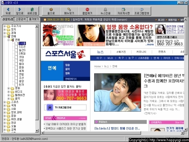Click the 주요기사 folder icon
The width and height of the screenshot is (189, 142).
click(x=8, y=26)
